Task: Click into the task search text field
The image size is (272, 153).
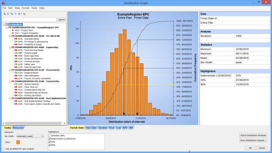Action: click(x=29, y=20)
